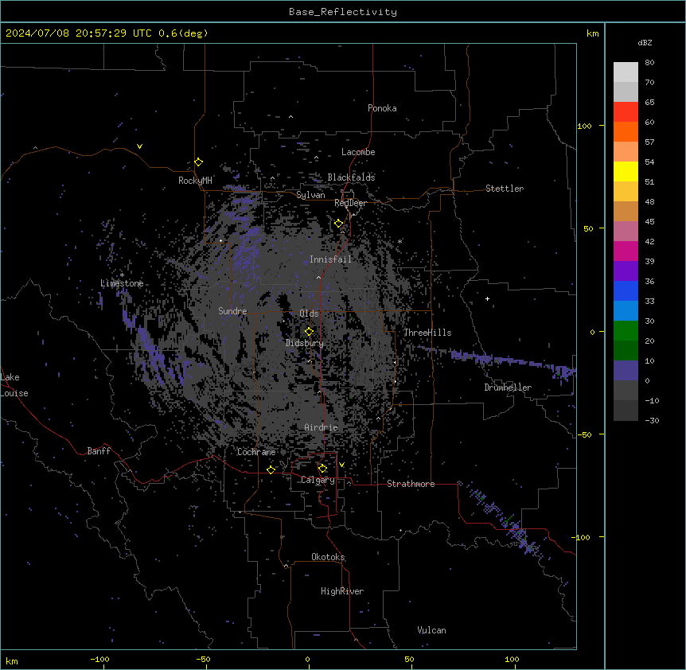Select the Drumheller label
The width and height of the screenshot is (686, 670).
[x=508, y=388]
